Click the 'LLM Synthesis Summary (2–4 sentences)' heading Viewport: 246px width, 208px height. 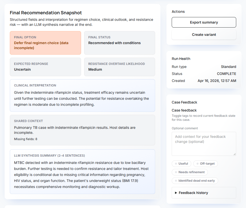coord(49,156)
